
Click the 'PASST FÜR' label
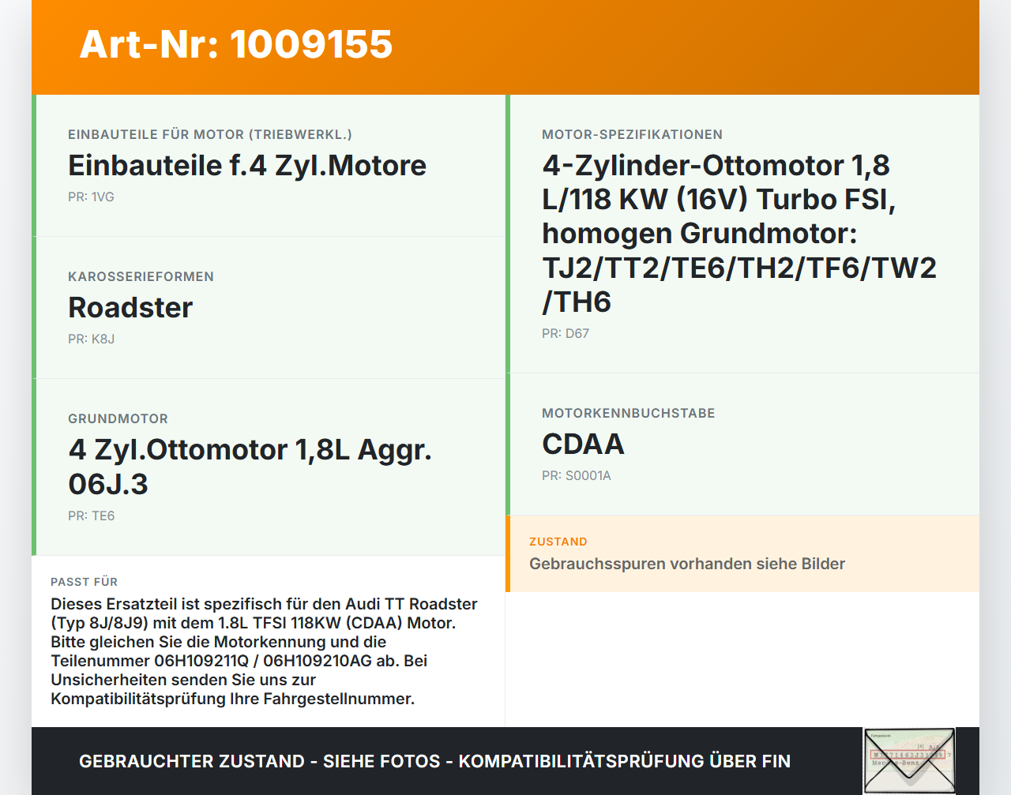coord(84,582)
